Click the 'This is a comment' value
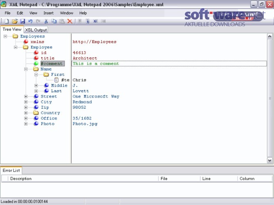This screenshot has height=205, width=274. (x=96, y=64)
